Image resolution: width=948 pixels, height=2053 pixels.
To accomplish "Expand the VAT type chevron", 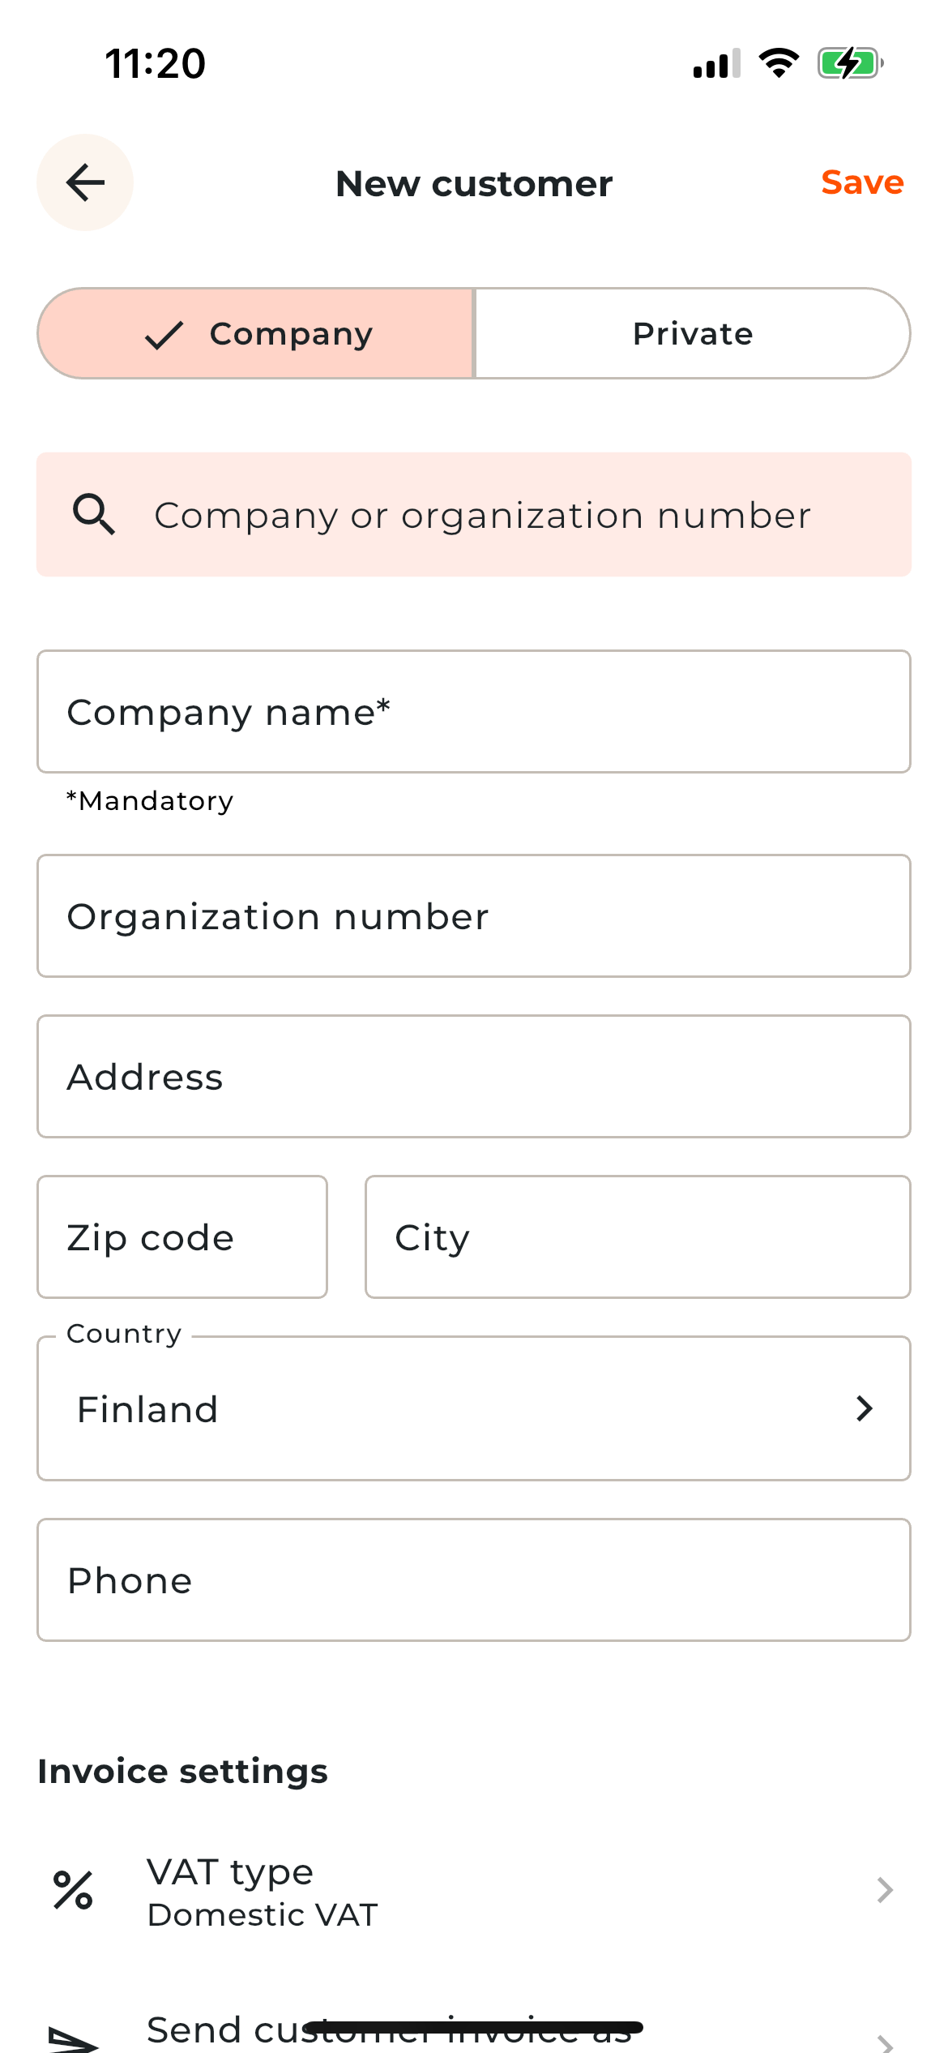I will [x=885, y=1890].
